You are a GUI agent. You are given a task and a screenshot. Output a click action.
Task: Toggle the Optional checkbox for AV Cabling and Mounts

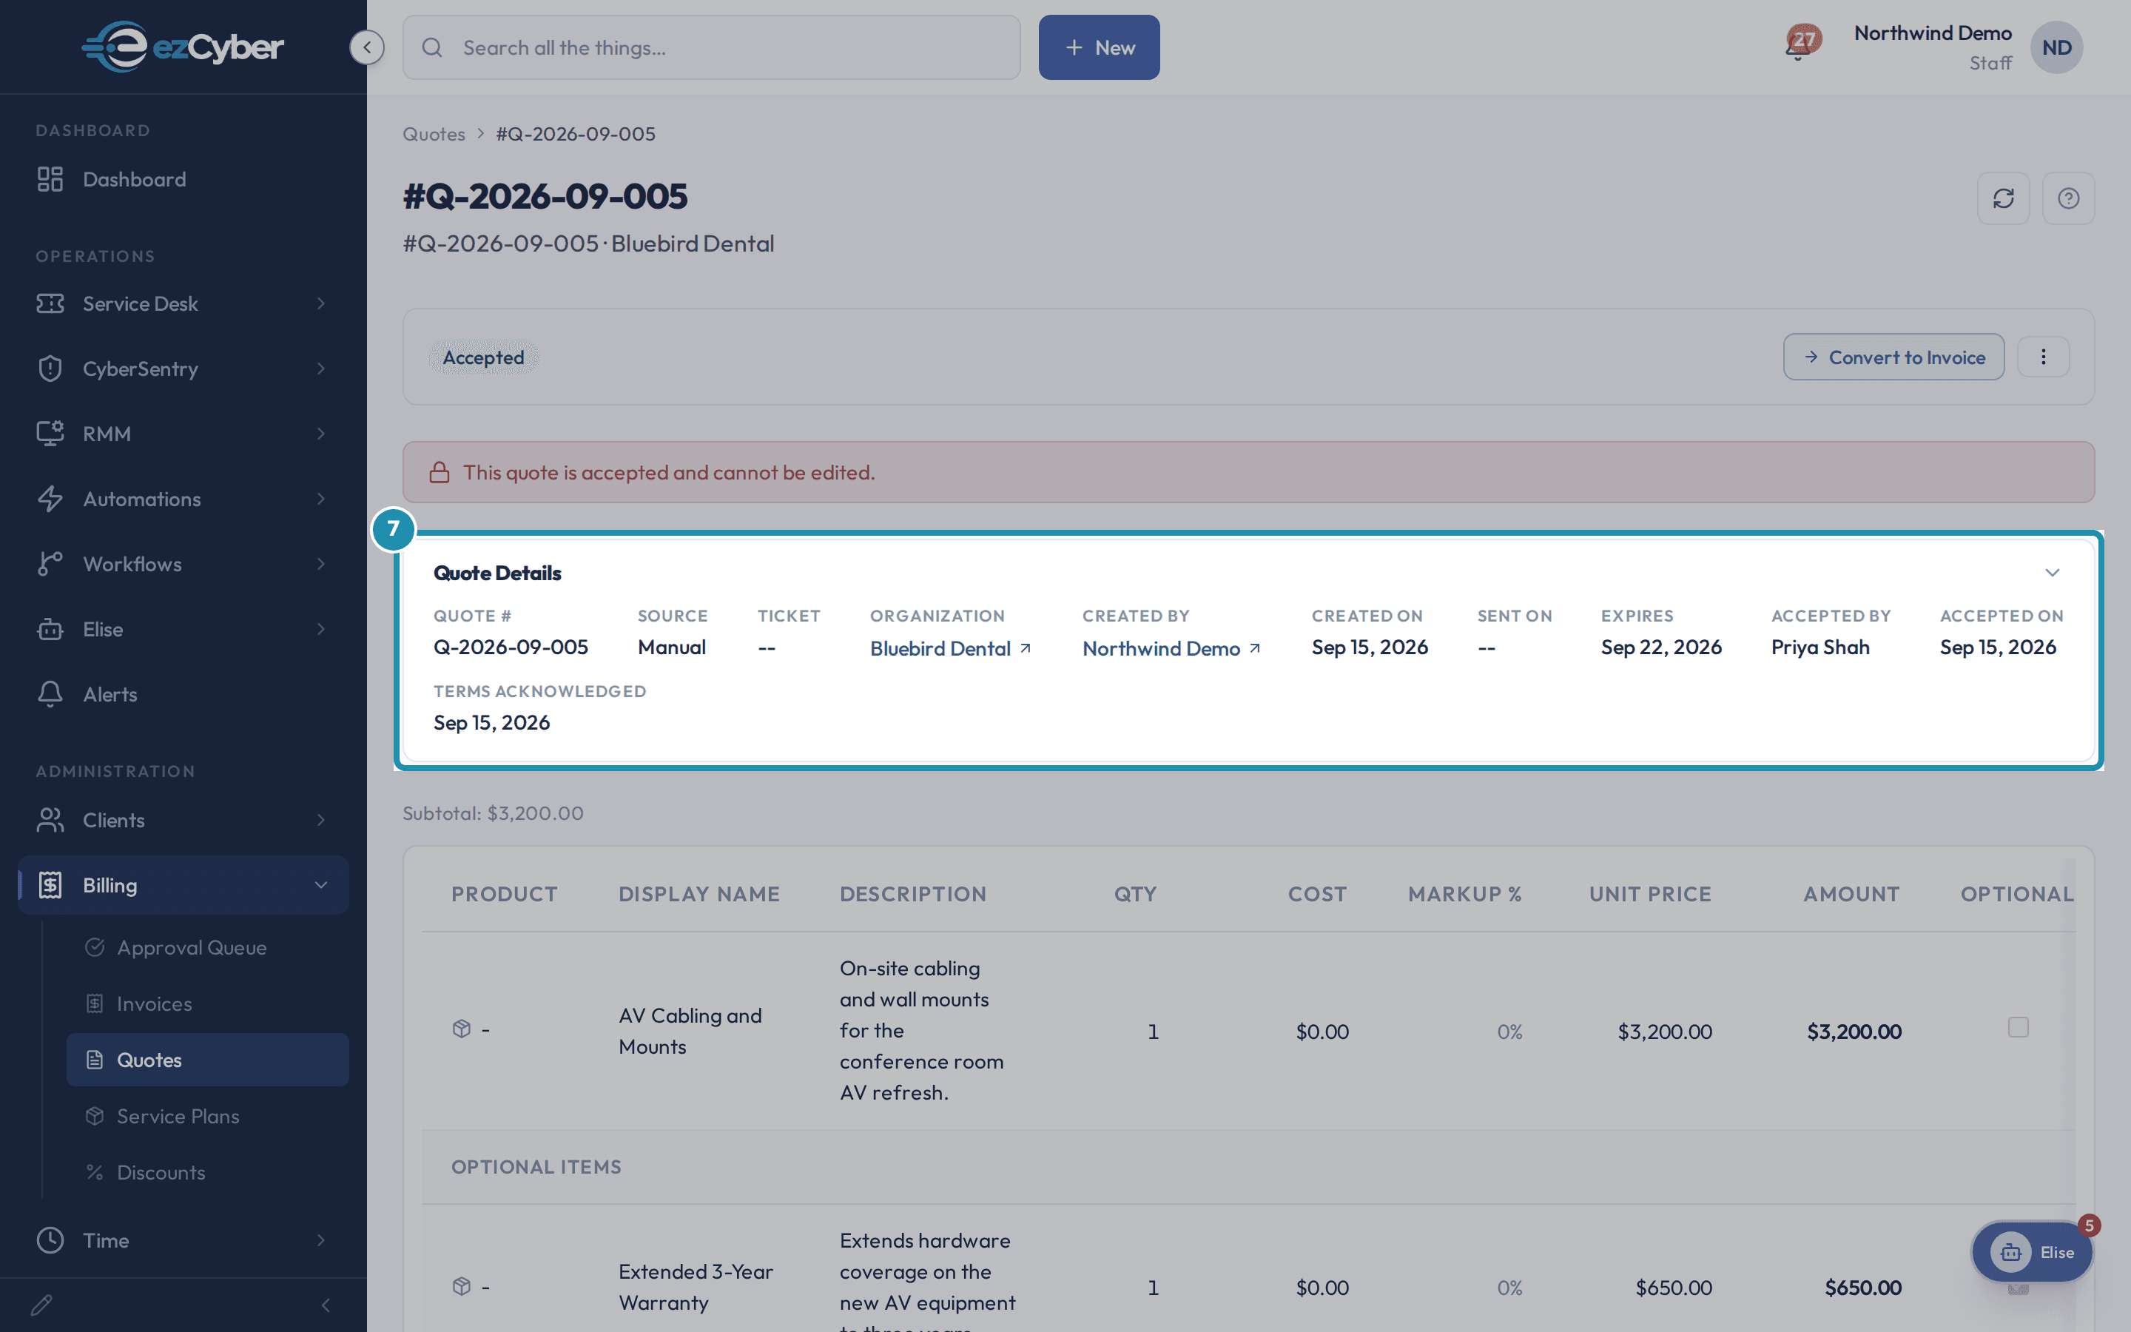(2019, 1027)
